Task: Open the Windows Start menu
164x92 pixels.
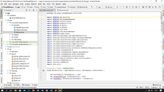Action: pos(2,90)
